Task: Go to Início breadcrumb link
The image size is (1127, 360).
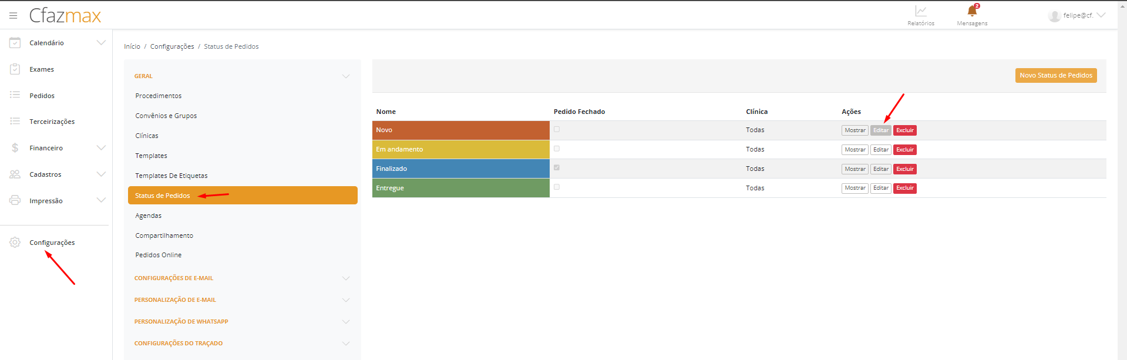Action: click(132, 46)
